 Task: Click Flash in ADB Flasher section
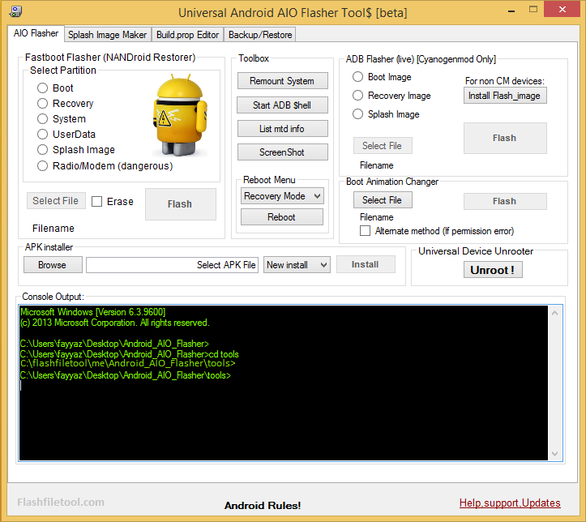pos(505,139)
